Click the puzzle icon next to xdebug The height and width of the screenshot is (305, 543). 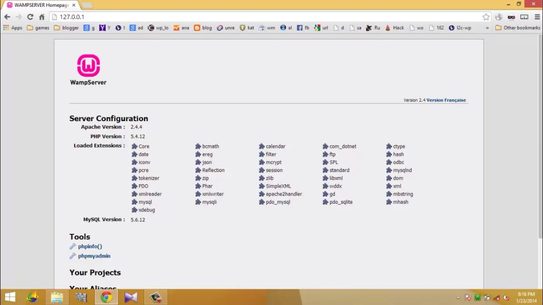point(135,210)
